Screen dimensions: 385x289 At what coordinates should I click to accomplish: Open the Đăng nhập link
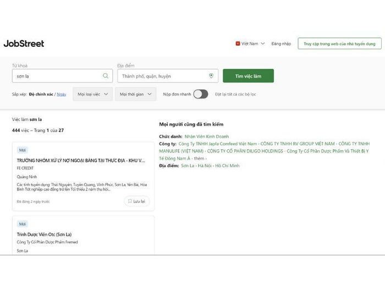tap(281, 43)
